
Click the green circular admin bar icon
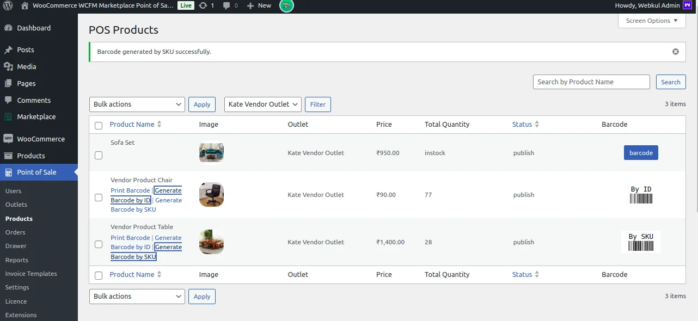[286, 5]
